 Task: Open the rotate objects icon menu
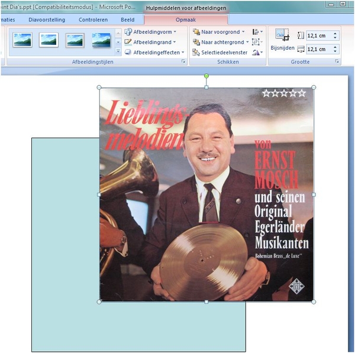257,52
